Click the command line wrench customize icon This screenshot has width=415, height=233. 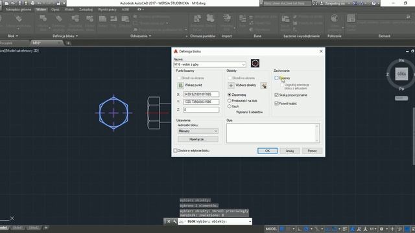(174, 221)
